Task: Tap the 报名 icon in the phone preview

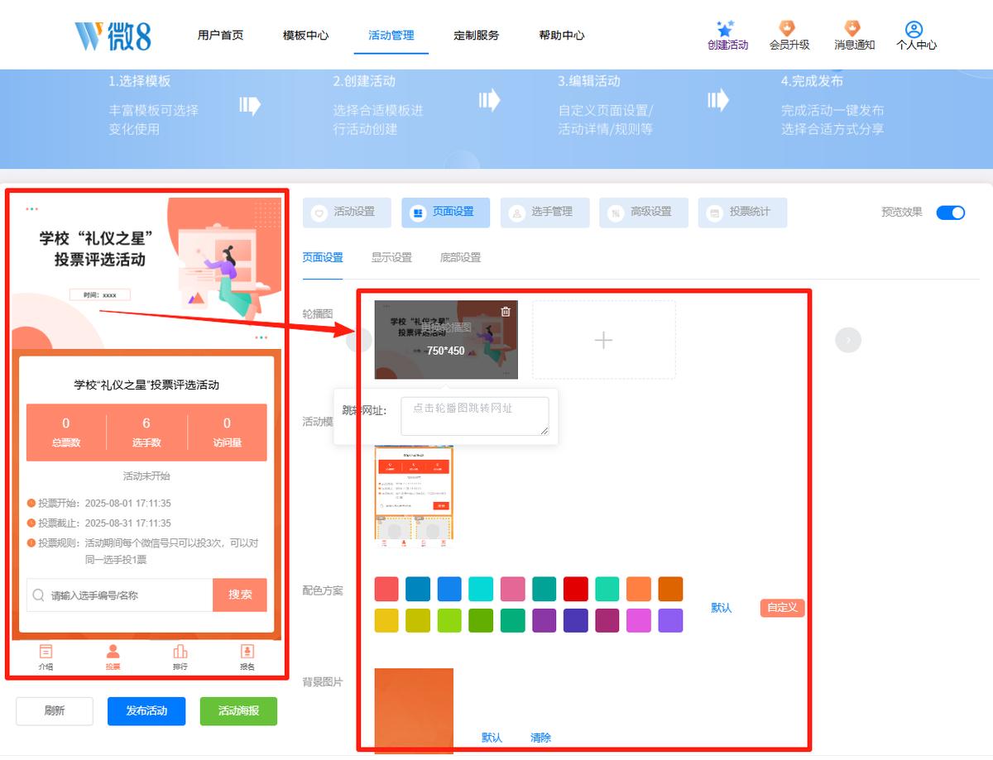Action: point(247,652)
